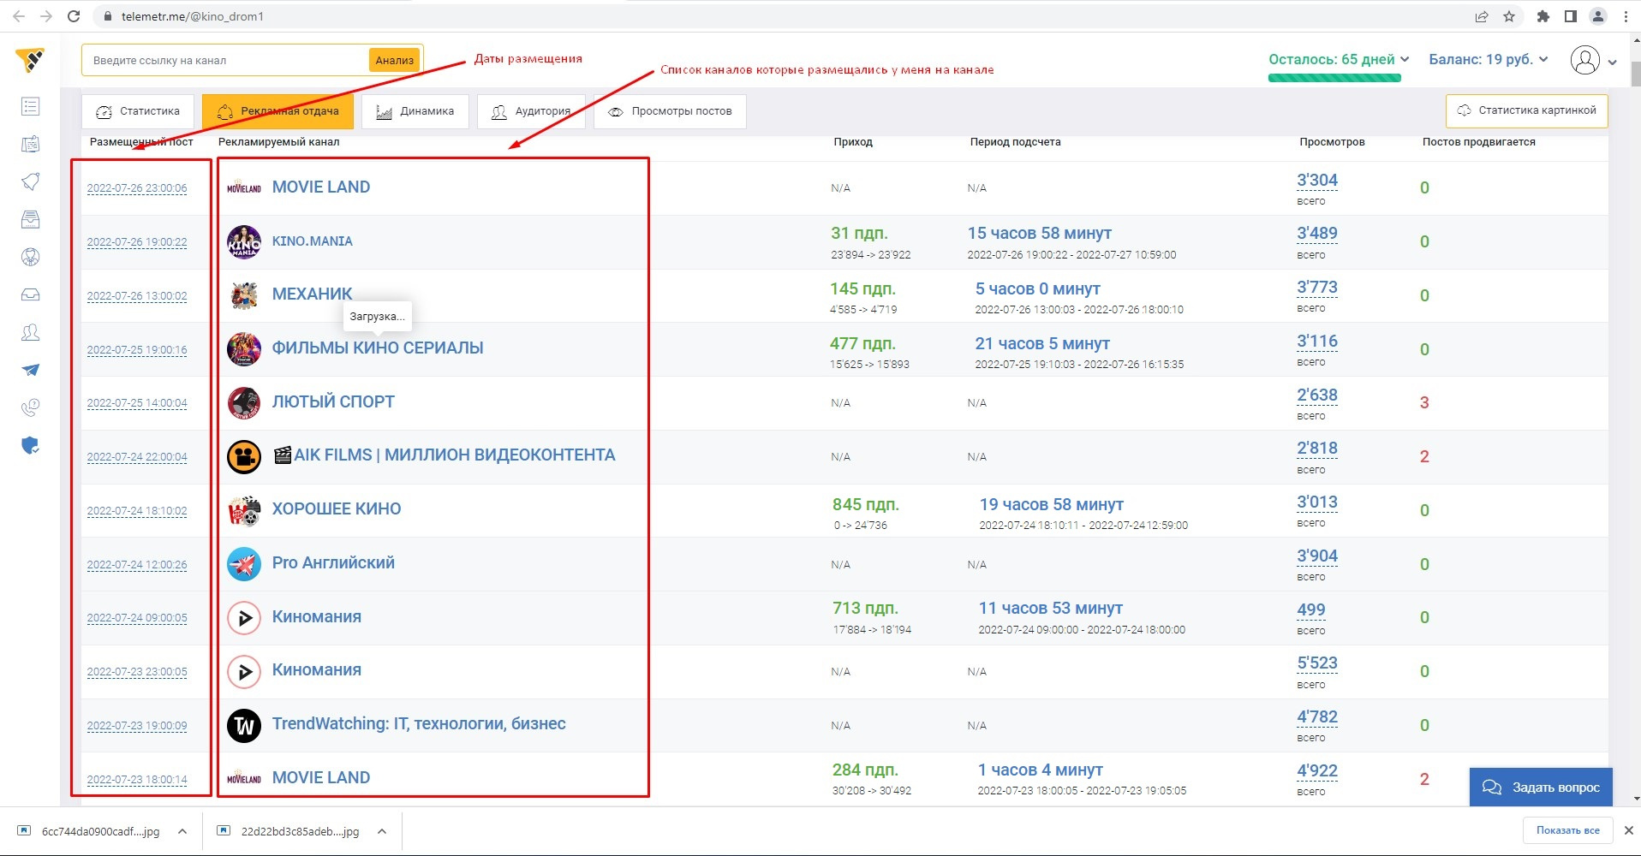Open post dated 2022-07-24 18:10:02
The width and height of the screenshot is (1641, 856).
tap(137, 511)
